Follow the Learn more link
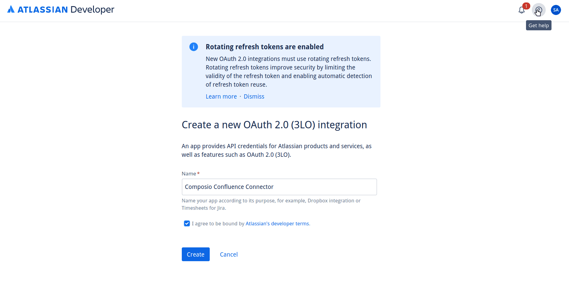Screen dimensions: 569x297 pos(221,96)
